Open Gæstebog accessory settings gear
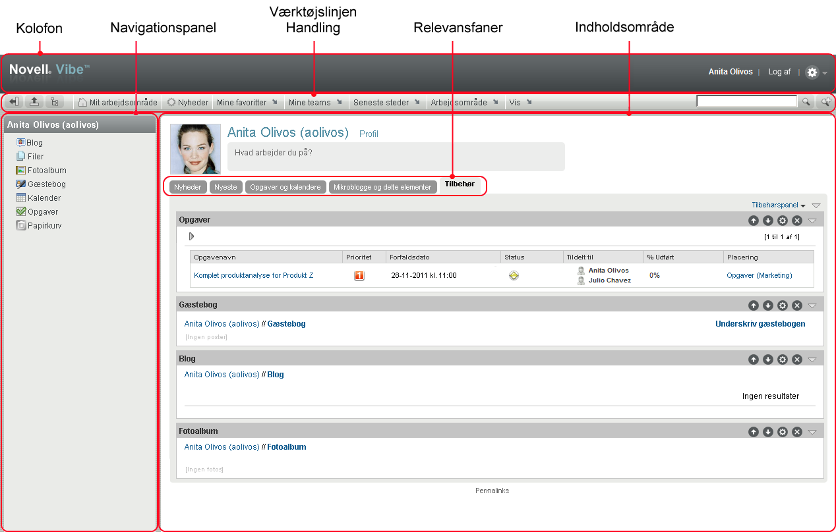Image resolution: width=836 pixels, height=532 pixels. pos(783,306)
